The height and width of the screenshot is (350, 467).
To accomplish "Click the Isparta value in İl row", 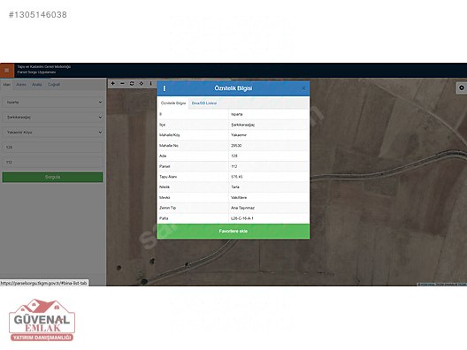I will pos(237,114).
